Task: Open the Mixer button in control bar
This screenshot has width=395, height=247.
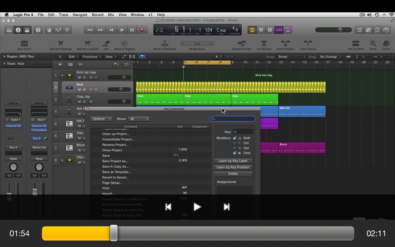Action: tap(58, 30)
